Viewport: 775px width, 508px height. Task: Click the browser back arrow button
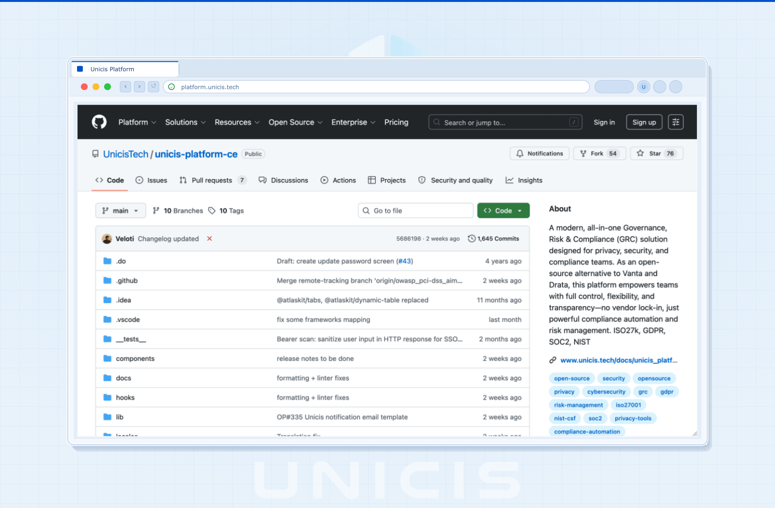click(125, 87)
